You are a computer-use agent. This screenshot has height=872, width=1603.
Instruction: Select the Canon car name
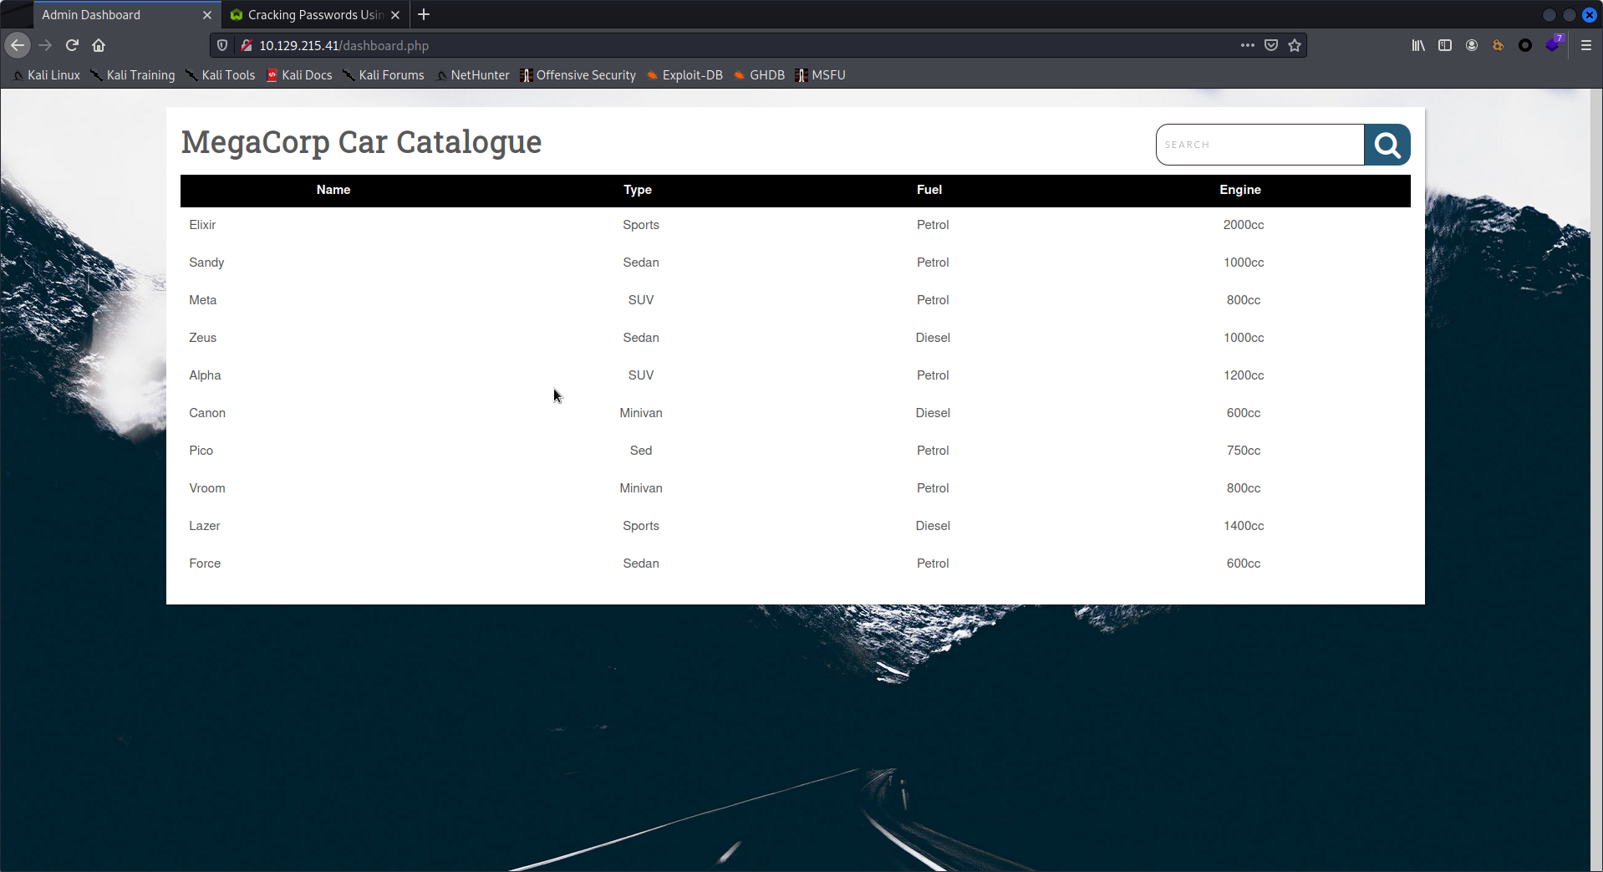(207, 413)
